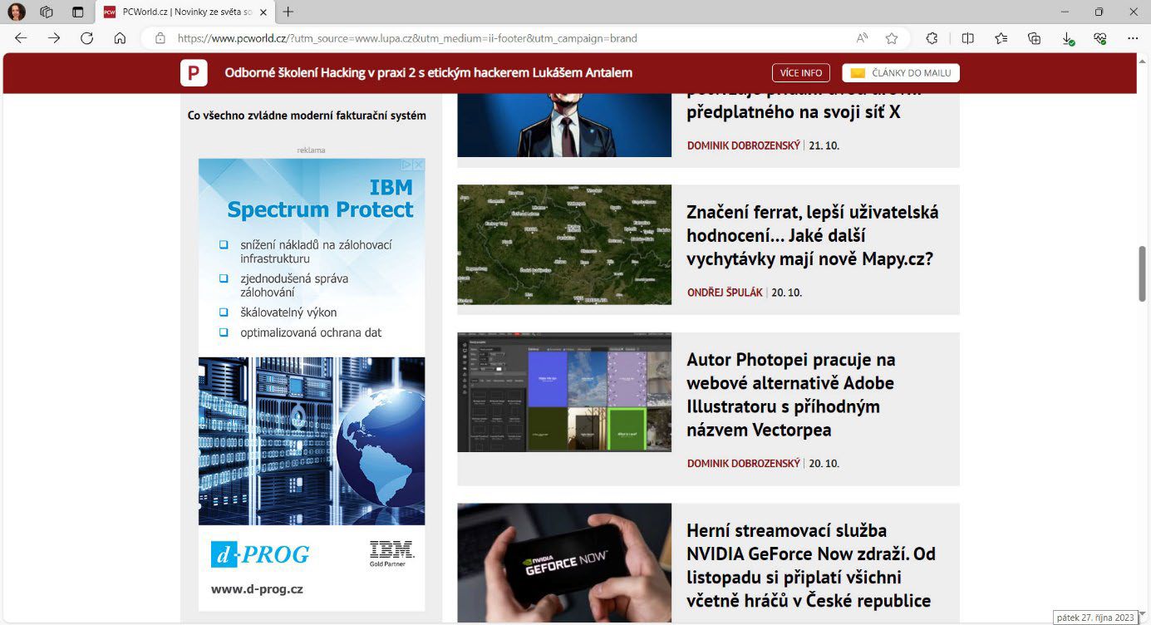Image resolution: width=1151 pixels, height=625 pixels.
Task: Click the address bar URL
Action: pyautogui.click(x=407, y=38)
